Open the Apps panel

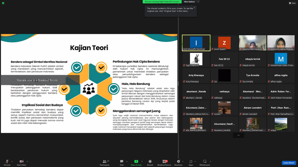[x=191, y=162]
